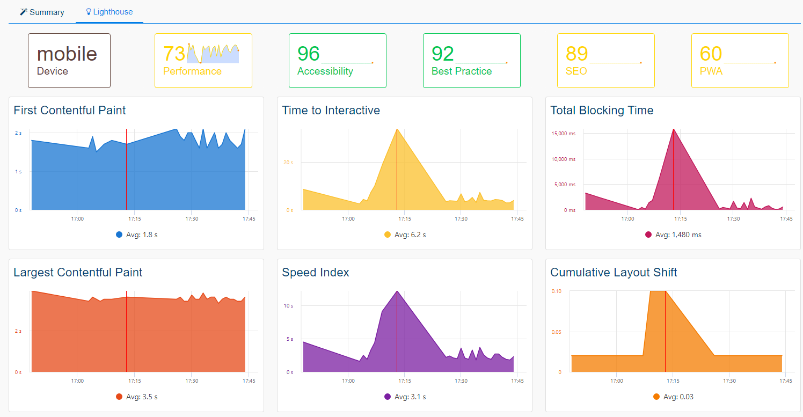Image resolution: width=803 pixels, height=417 pixels.
Task: Switch to the Summary tab
Action: tap(42, 12)
